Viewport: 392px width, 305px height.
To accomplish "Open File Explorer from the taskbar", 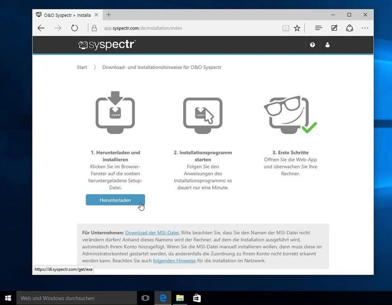I will [x=180, y=298].
